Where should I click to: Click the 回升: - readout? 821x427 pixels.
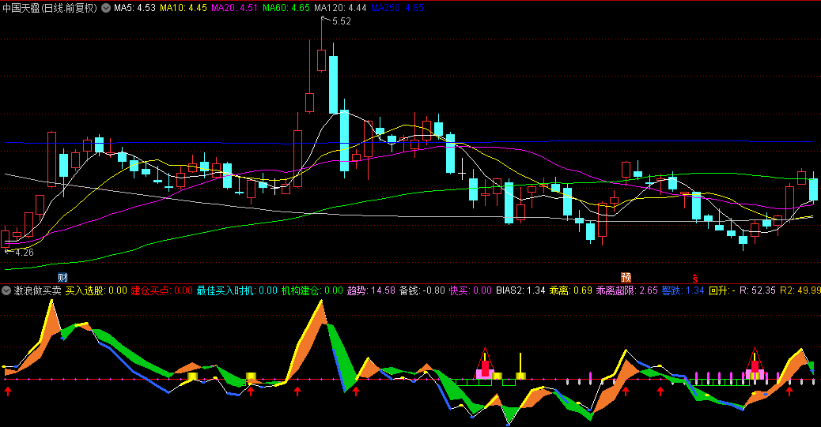722,290
